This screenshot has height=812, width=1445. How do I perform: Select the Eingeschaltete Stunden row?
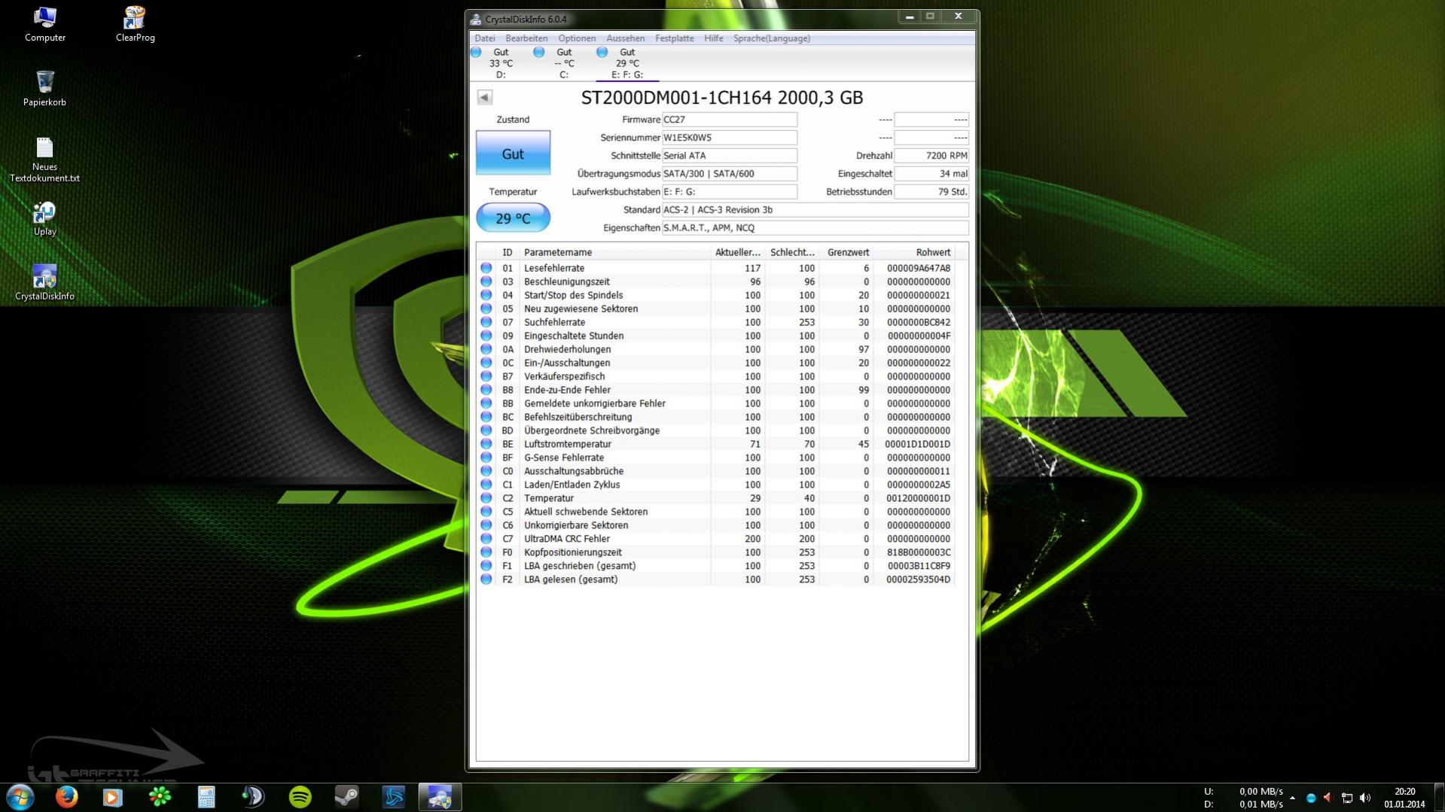[x=715, y=336]
